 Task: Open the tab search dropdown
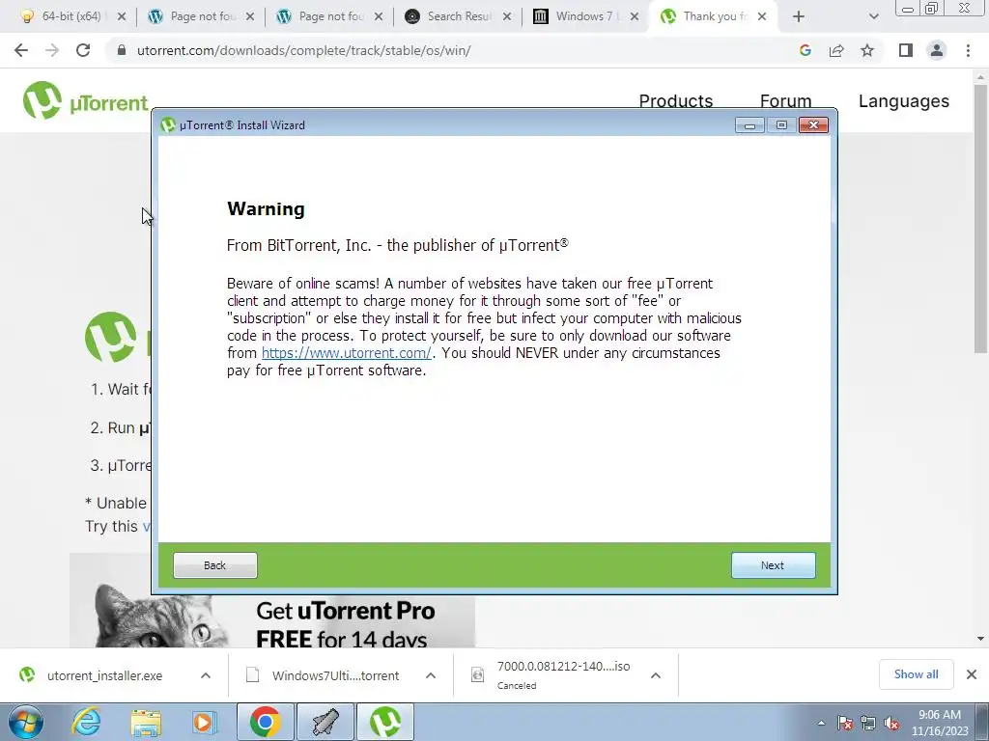873,17
